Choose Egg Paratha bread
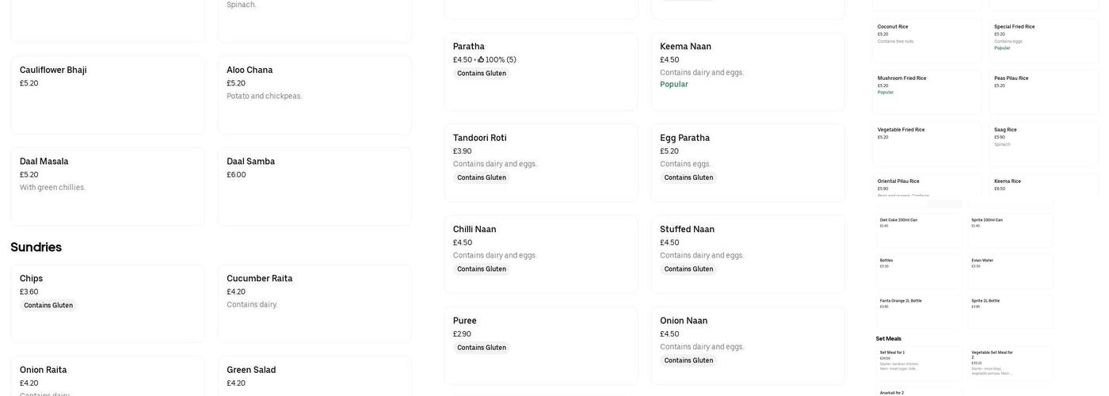1109x396 pixels. (x=747, y=162)
